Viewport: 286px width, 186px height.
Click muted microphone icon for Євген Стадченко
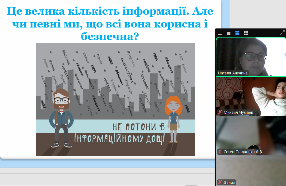click(x=220, y=152)
